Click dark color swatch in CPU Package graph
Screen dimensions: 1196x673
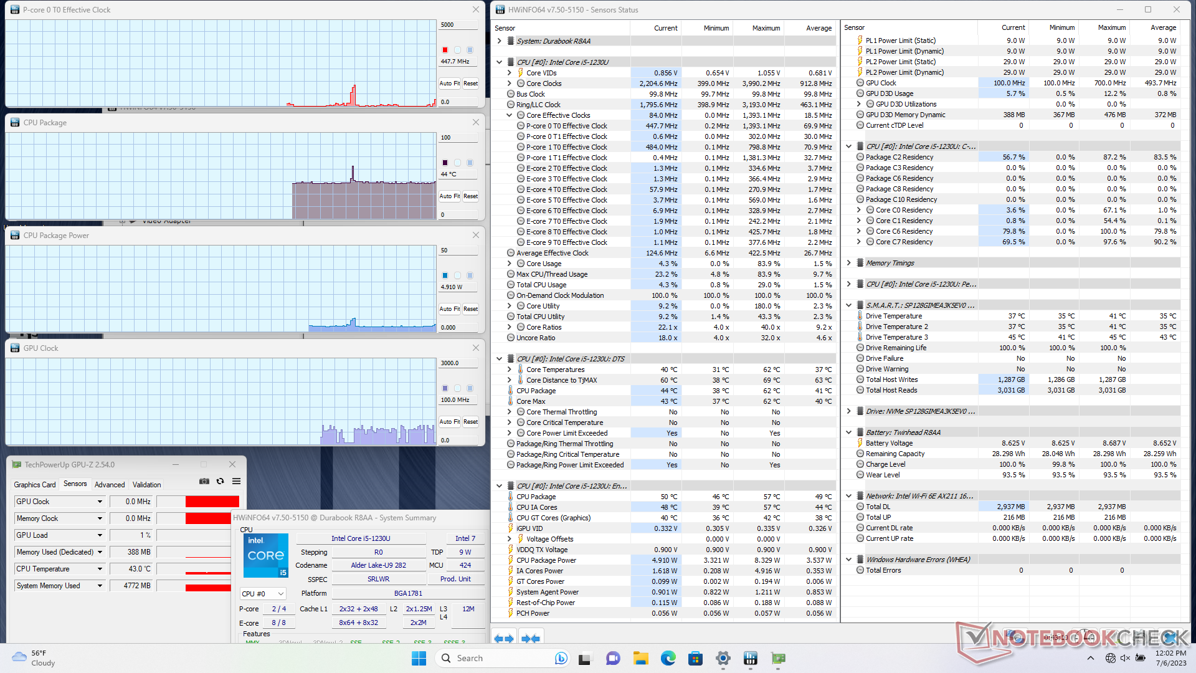445,163
